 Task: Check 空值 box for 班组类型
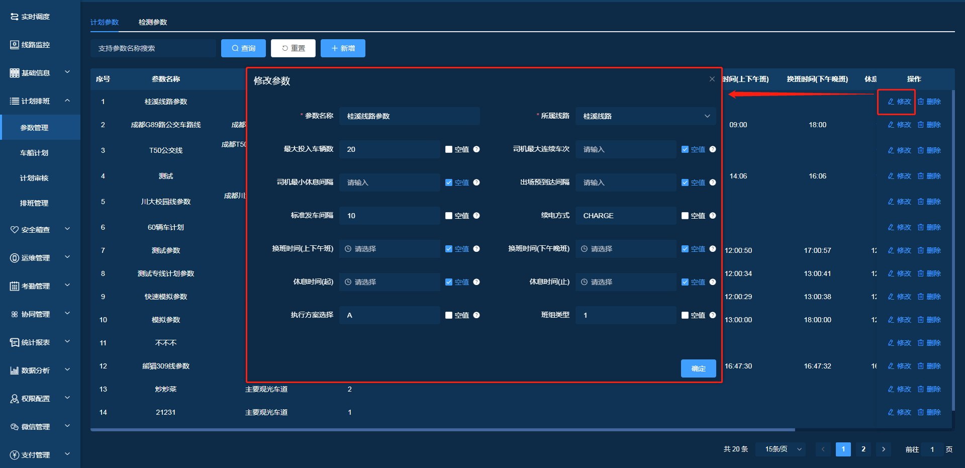[x=685, y=315]
